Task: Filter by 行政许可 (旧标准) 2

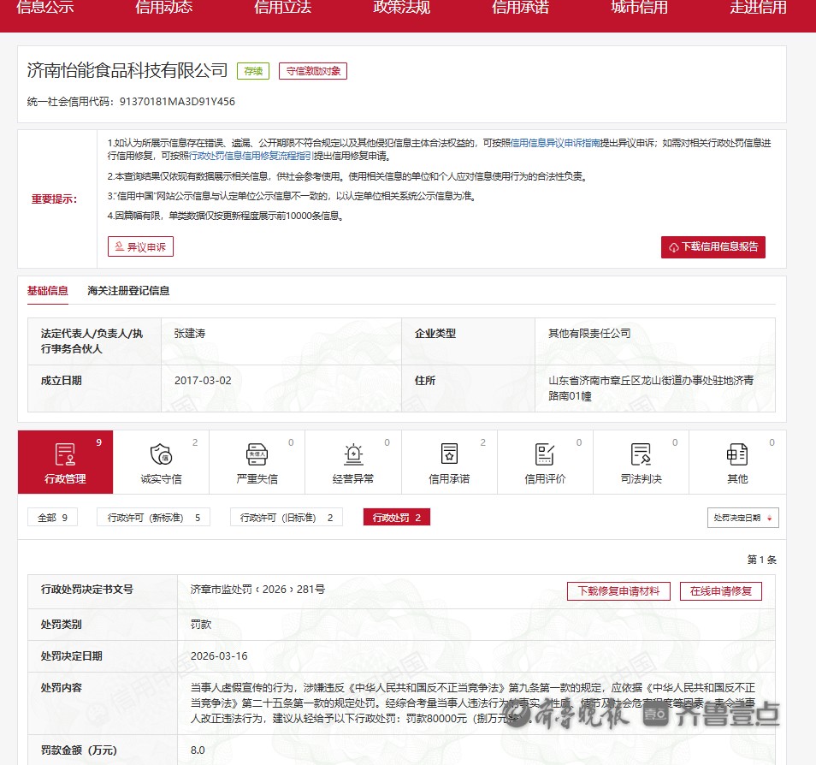Action: coord(287,518)
